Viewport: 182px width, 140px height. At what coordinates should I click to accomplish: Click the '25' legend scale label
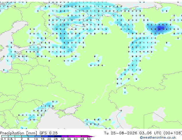[56, 139]
